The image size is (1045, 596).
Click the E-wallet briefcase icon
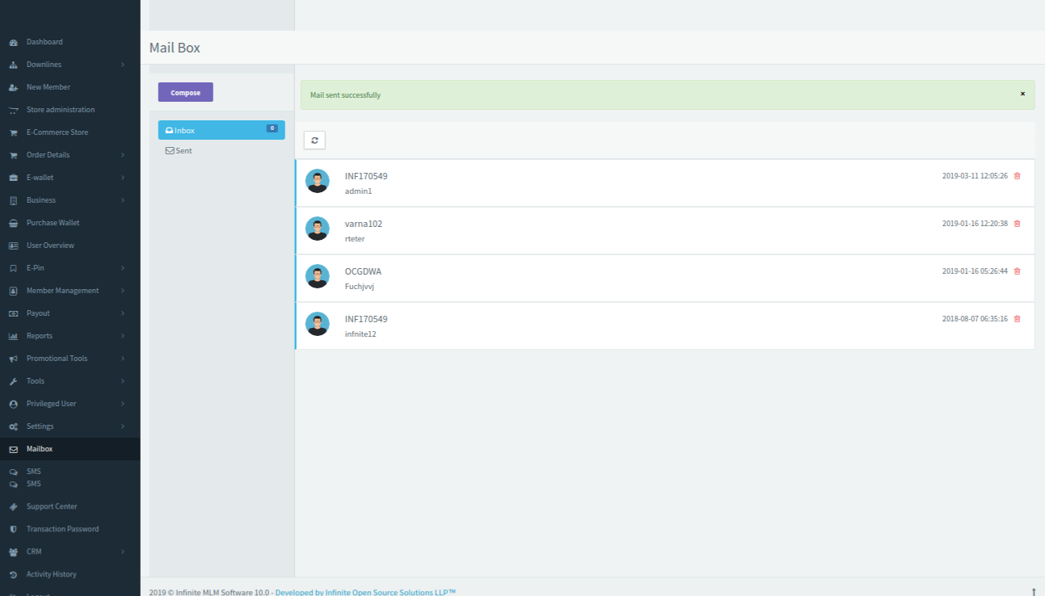[13, 178]
